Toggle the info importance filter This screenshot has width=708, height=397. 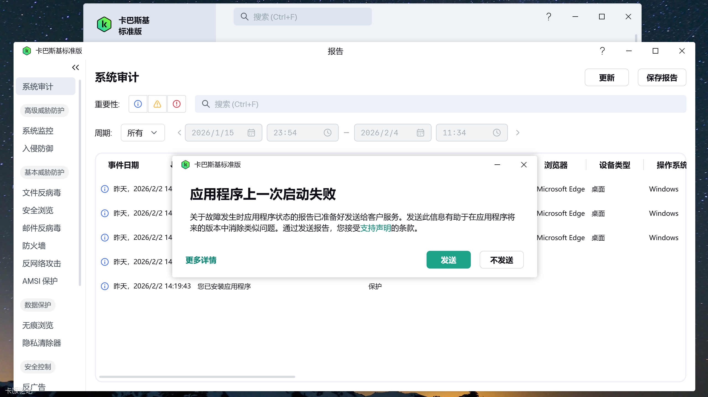tap(138, 104)
